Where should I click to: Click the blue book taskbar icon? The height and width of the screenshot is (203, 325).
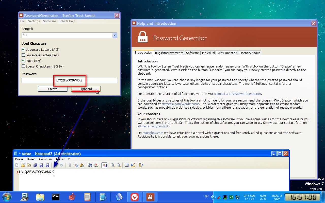pos(119,197)
